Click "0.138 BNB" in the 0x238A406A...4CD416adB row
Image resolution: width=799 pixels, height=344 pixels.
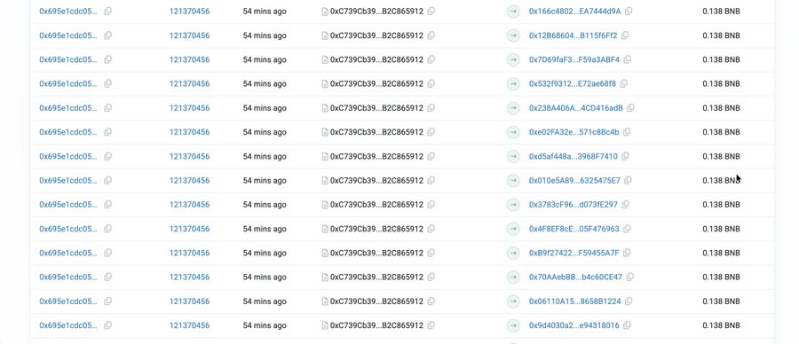click(x=721, y=108)
